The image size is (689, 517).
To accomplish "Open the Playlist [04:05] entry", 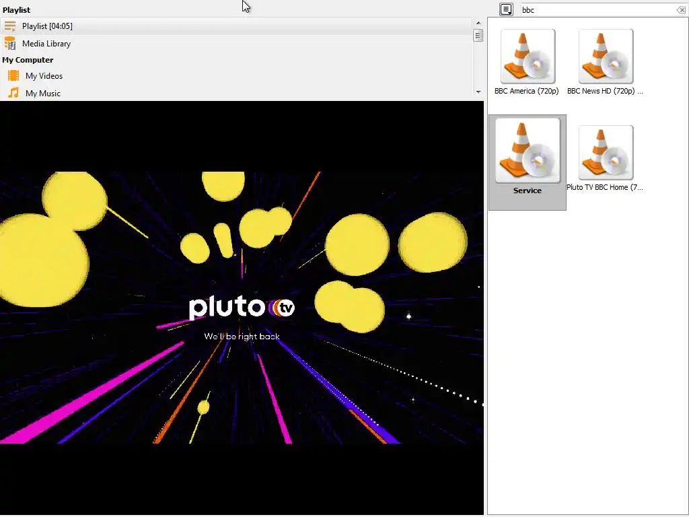I will [x=235, y=26].
